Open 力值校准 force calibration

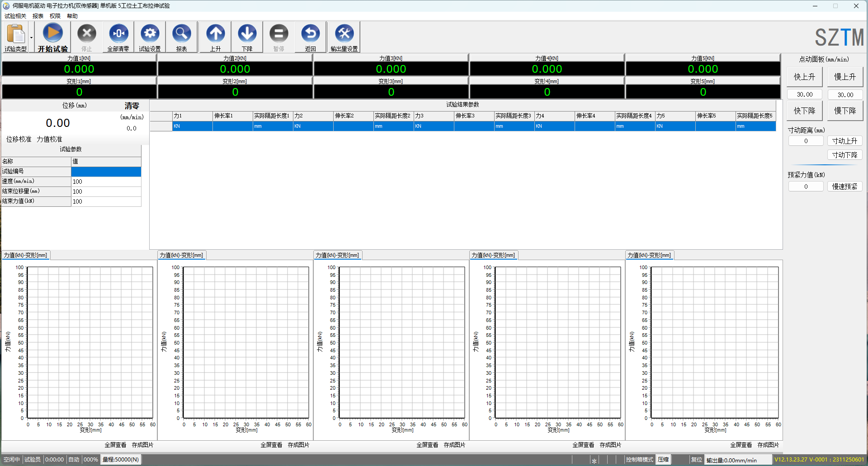click(49, 139)
